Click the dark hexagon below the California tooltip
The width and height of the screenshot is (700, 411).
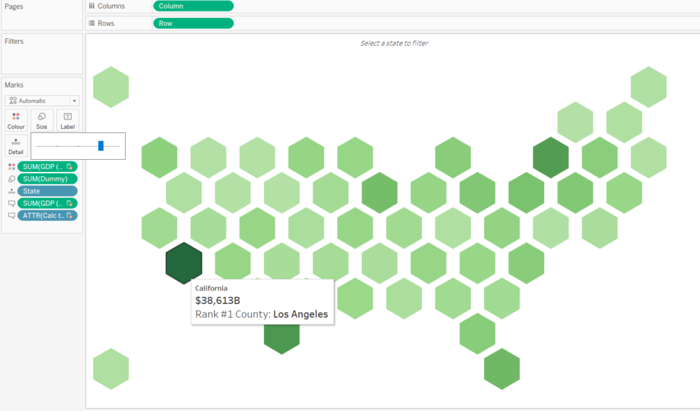tap(282, 339)
